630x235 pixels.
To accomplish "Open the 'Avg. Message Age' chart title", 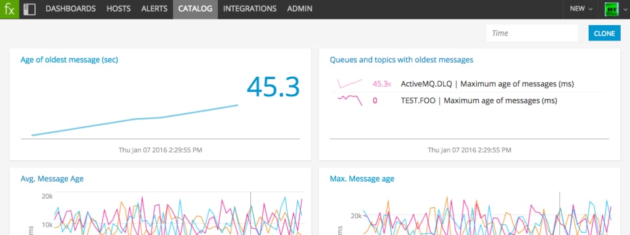I will [52, 179].
